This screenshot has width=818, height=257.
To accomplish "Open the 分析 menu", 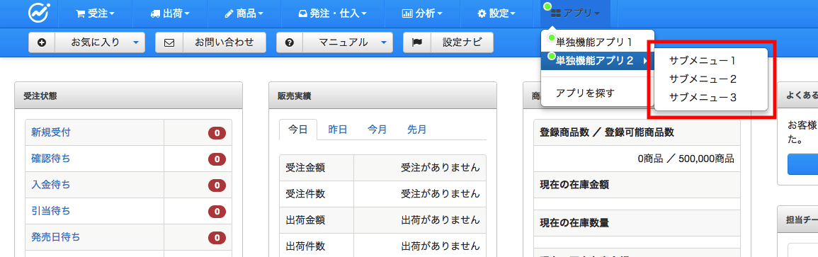I will (x=422, y=13).
